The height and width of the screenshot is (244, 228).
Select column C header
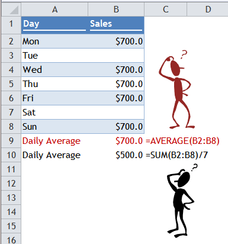point(166,9)
